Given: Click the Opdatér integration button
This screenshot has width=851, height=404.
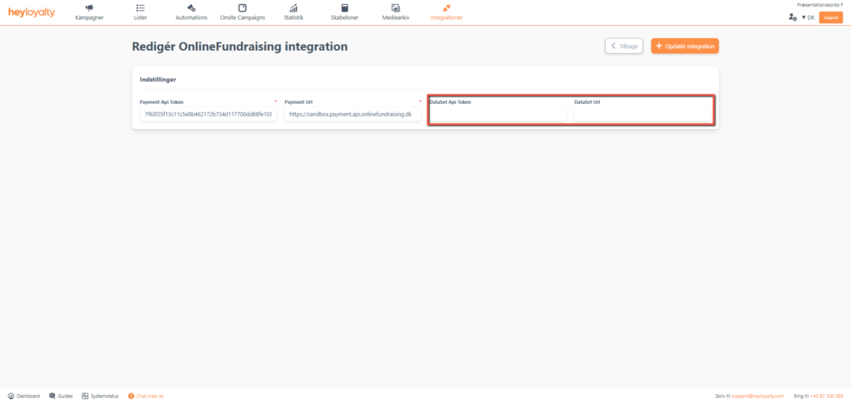Looking at the screenshot, I should click(x=685, y=47).
